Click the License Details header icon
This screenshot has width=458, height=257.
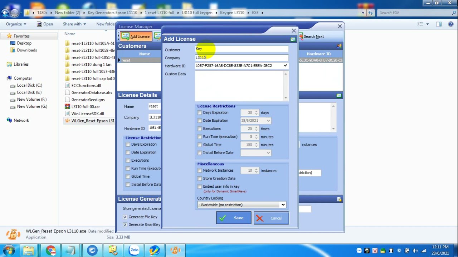tap(339, 95)
